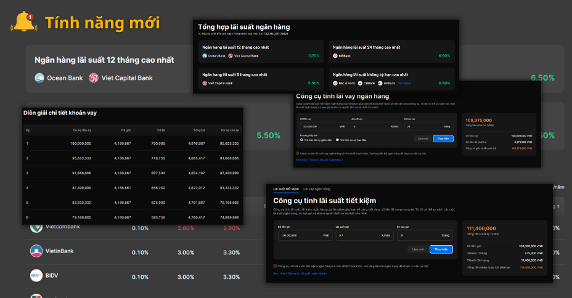Click the MBBank logo in 24-month card
The width and height of the screenshot is (572, 298).
[x=335, y=55]
